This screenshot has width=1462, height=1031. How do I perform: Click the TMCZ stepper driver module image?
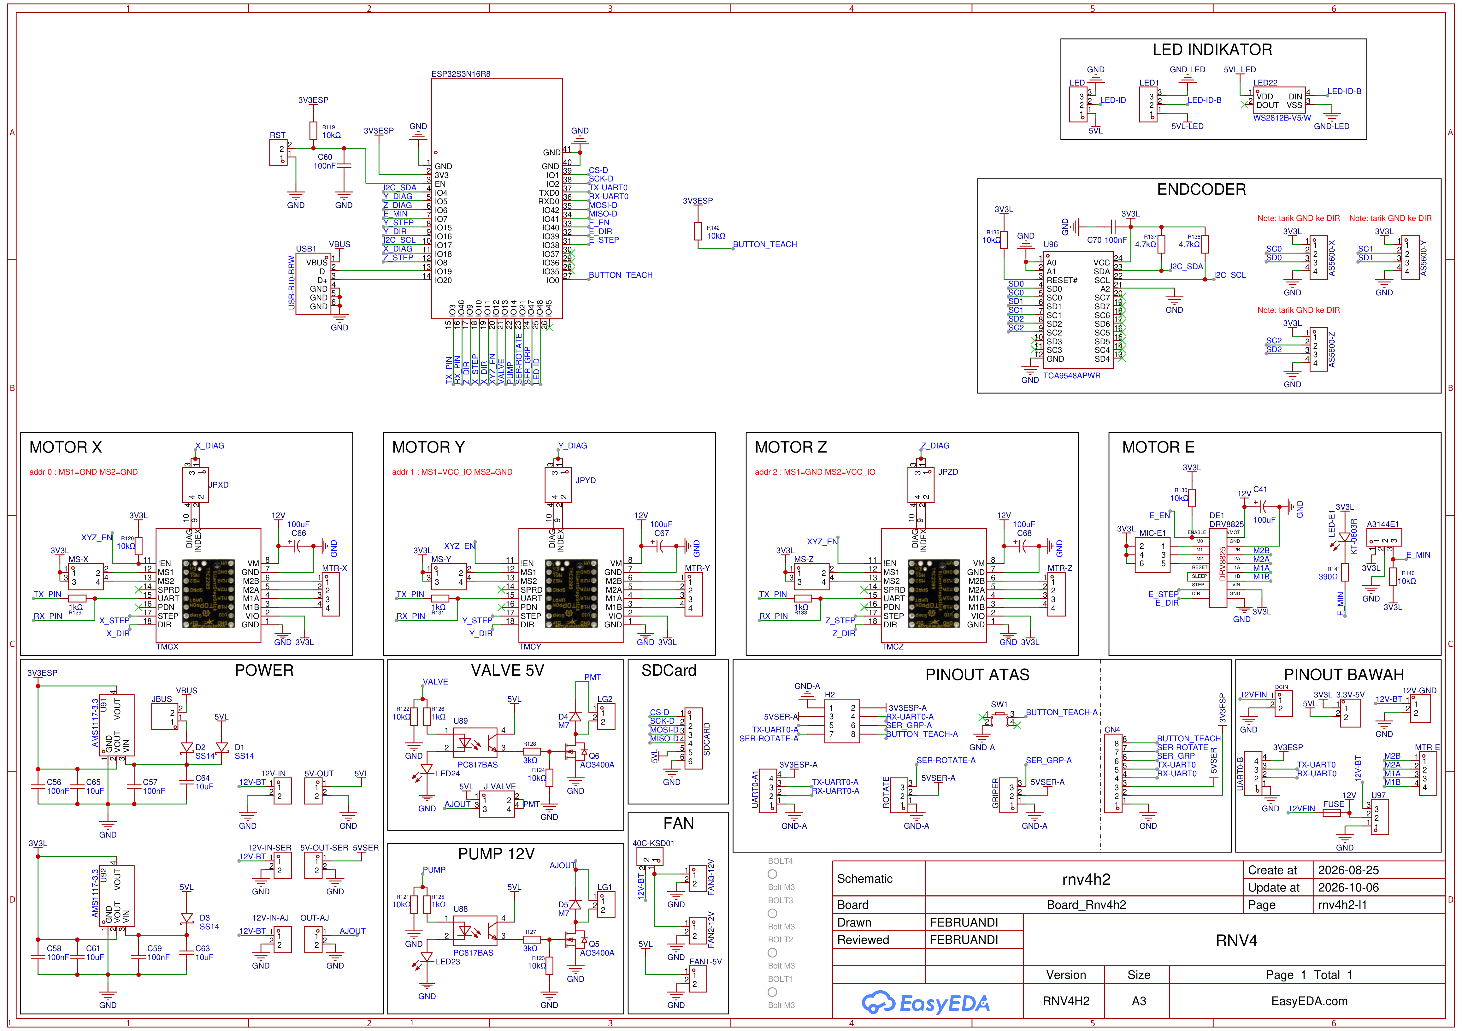click(934, 594)
